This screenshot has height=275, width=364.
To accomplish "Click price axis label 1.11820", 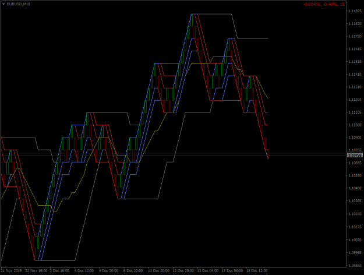I will click(x=355, y=24).
